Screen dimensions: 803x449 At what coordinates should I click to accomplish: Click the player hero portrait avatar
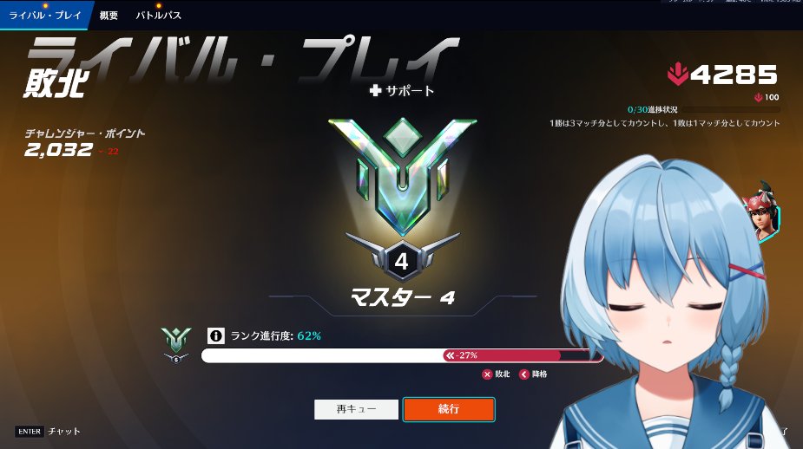[x=762, y=212]
